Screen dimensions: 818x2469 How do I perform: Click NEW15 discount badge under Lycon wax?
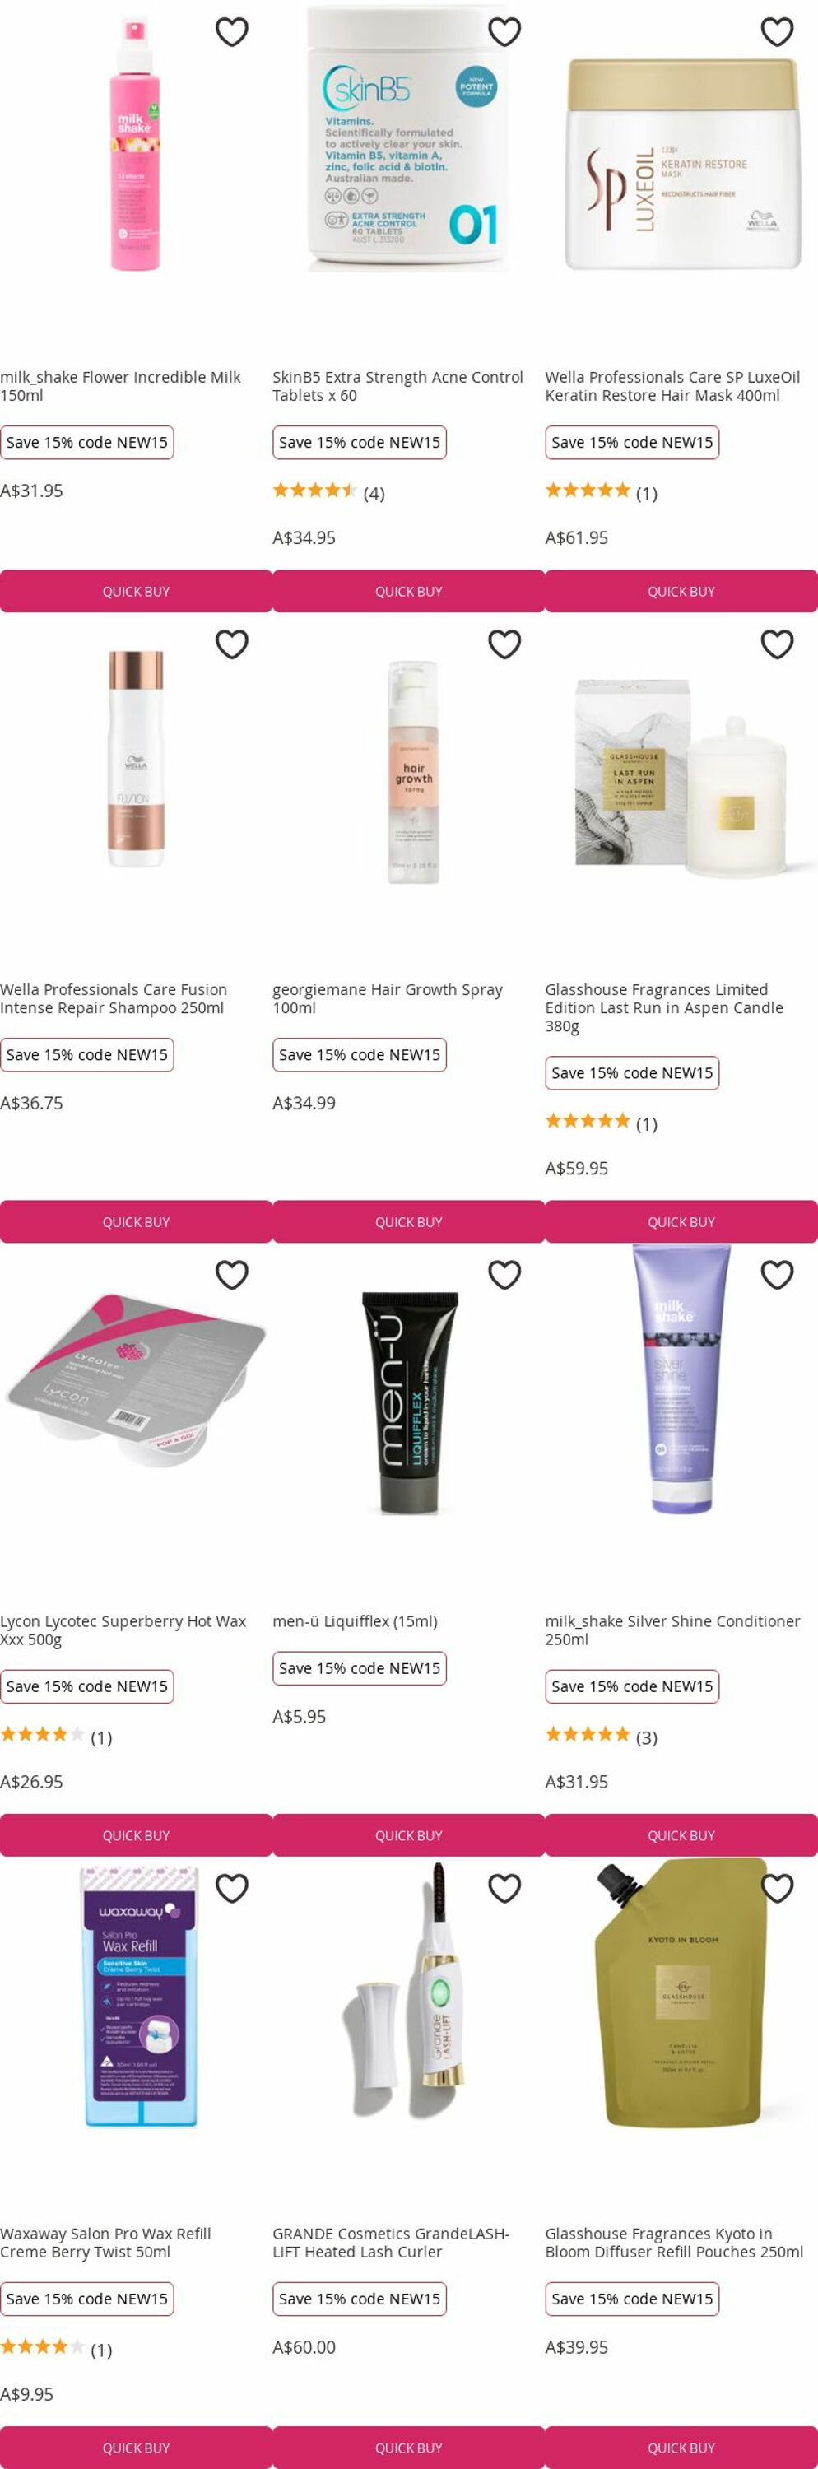click(x=87, y=1686)
